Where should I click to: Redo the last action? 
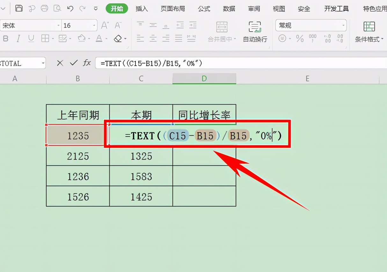[82, 9]
